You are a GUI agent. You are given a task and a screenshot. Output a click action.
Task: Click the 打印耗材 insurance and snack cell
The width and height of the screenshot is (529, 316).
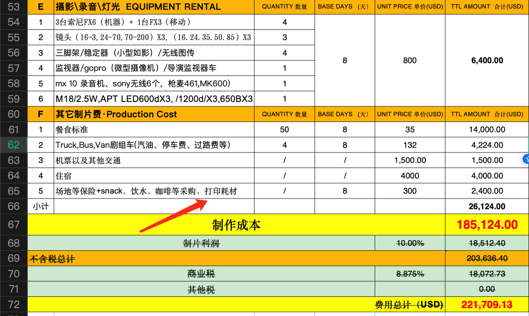[154, 191]
